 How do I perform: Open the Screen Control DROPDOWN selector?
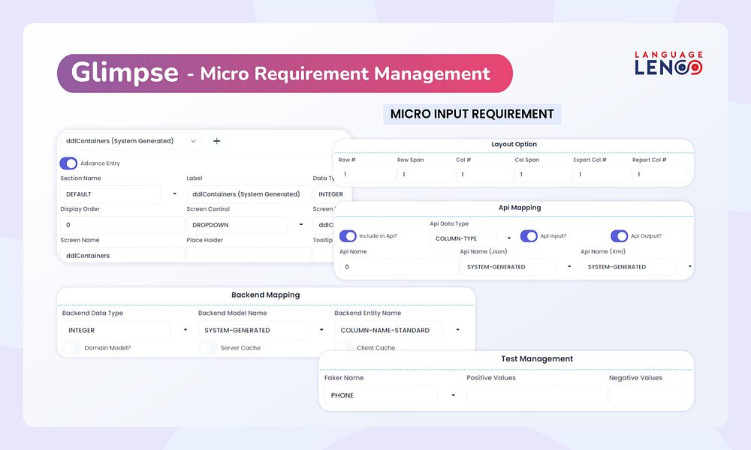pyautogui.click(x=246, y=225)
